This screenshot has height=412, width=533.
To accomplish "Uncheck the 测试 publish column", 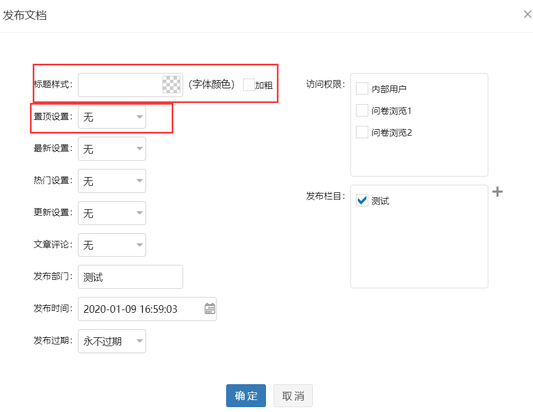I will coord(362,201).
